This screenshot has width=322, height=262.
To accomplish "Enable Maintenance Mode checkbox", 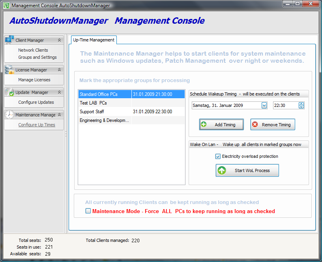I will pos(88,211).
